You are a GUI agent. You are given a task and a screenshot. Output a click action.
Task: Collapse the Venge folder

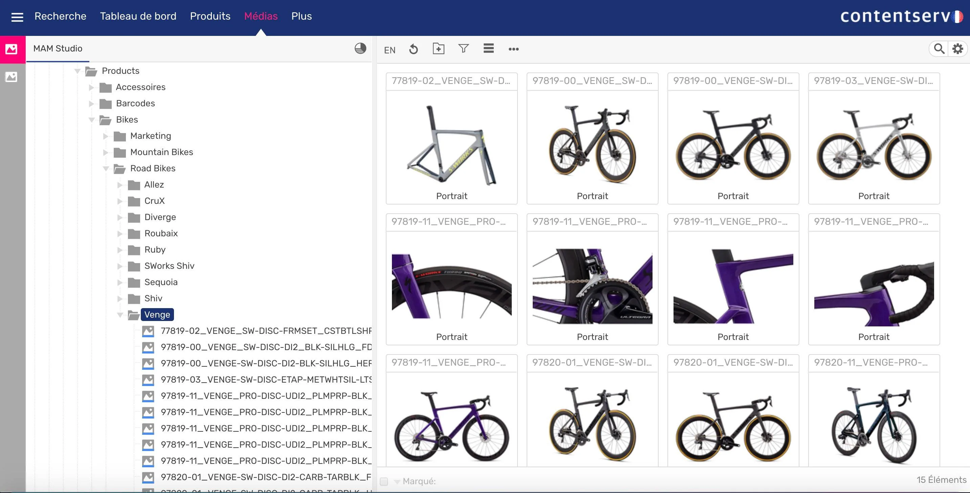click(120, 315)
